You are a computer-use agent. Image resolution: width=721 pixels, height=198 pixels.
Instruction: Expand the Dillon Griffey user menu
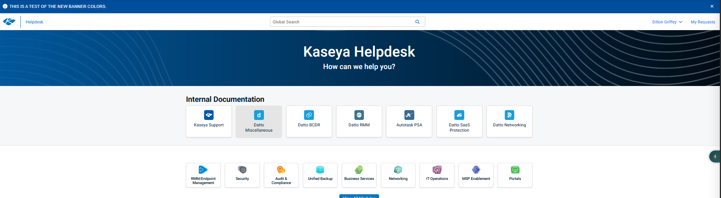667,22
